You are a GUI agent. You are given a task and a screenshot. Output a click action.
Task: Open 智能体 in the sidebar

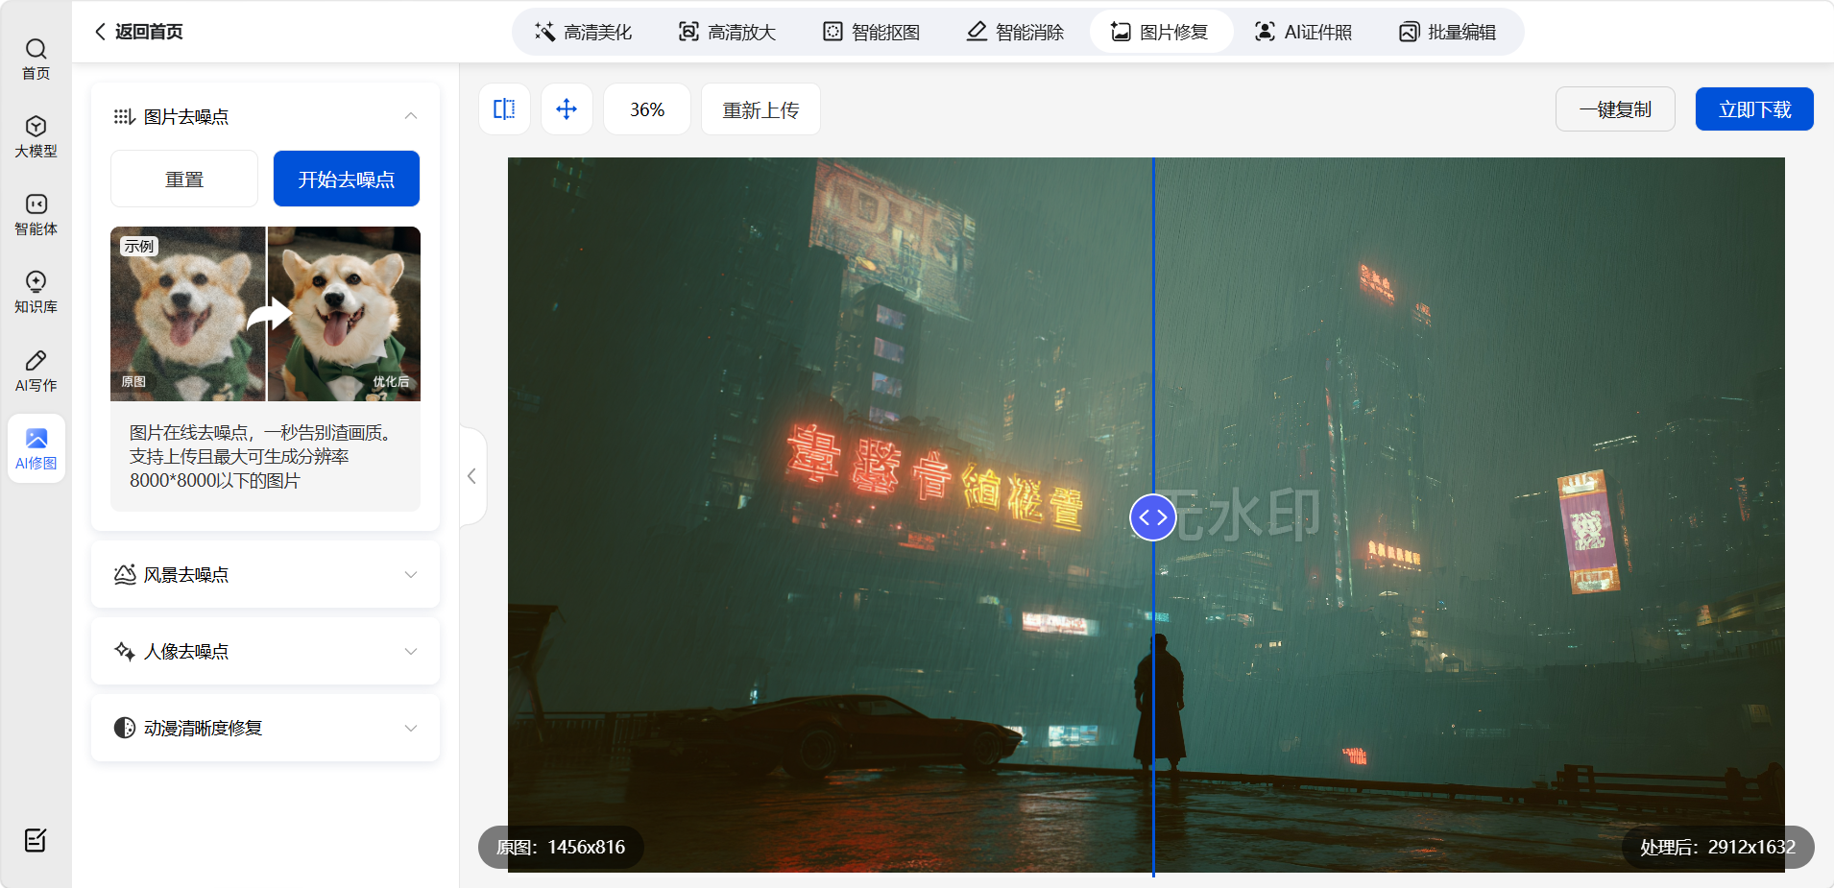coord(36,214)
